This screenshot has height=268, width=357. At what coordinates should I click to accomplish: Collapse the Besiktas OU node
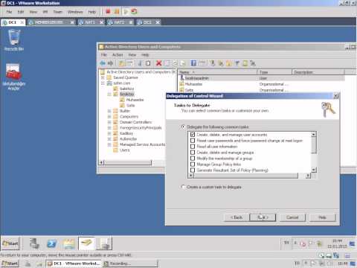pyautogui.click(x=109, y=95)
